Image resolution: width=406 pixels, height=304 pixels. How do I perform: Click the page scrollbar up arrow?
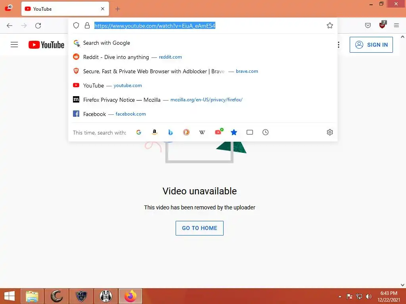click(x=402, y=37)
